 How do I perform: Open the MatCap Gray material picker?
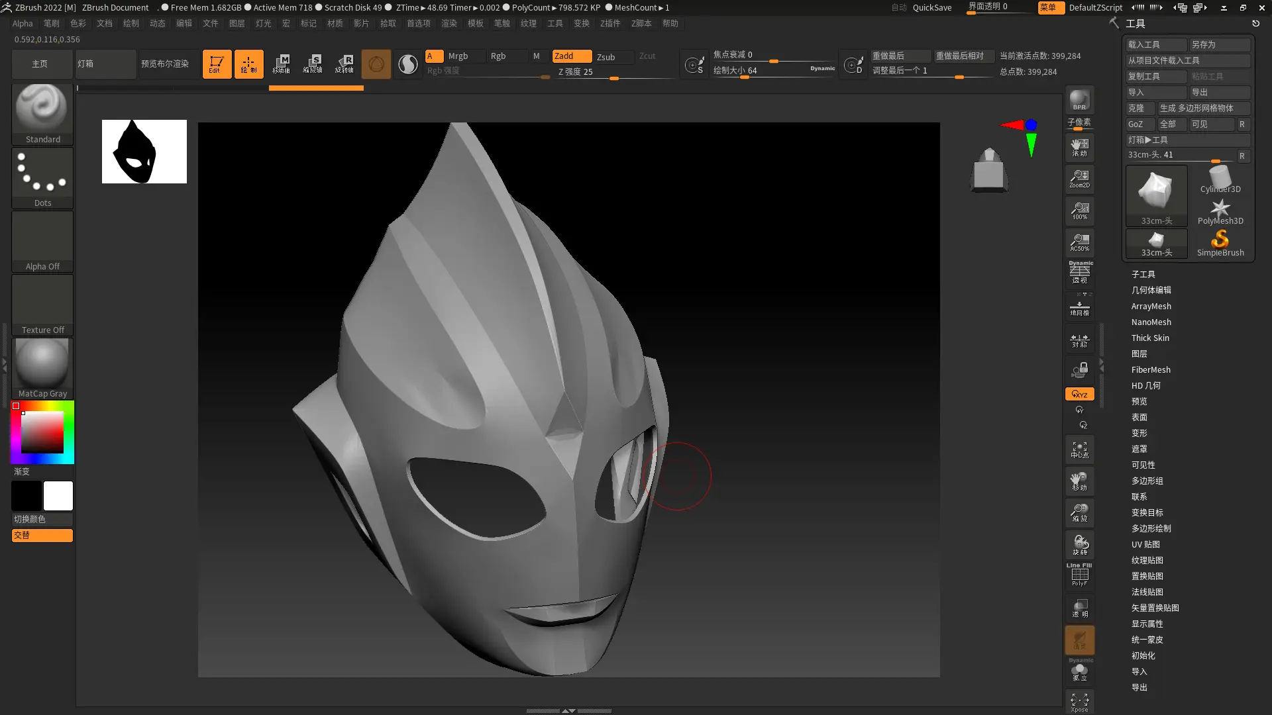point(42,368)
